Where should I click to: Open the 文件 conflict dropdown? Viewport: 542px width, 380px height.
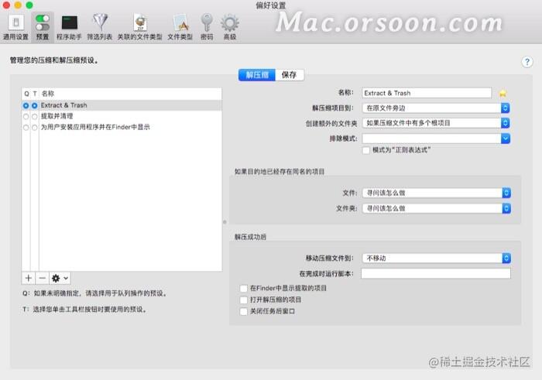point(437,193)
